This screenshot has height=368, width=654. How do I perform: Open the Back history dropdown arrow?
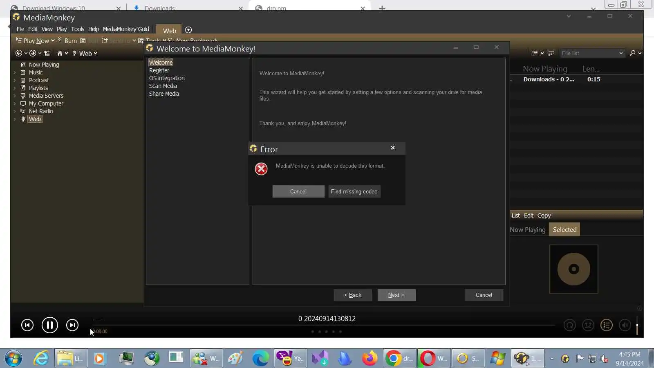(x=26, y=53)
